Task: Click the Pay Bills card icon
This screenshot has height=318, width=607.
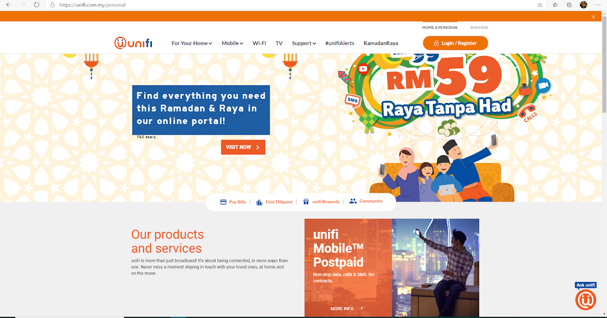Action: point(223,202)
